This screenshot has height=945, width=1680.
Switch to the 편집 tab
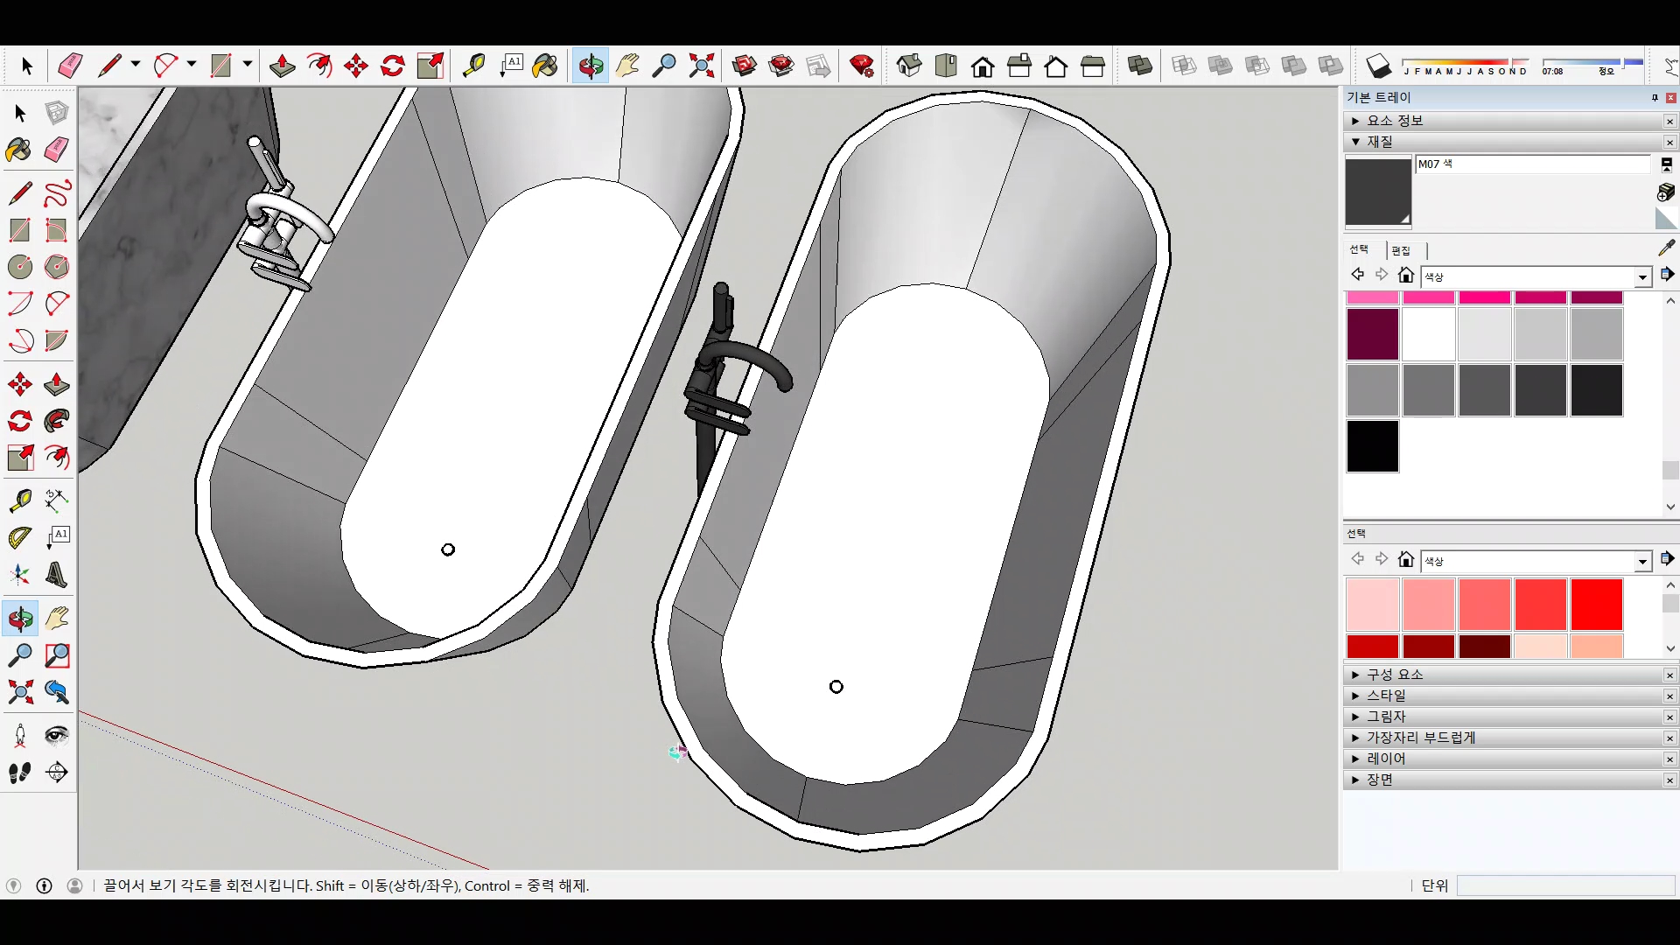[1401, 250]
